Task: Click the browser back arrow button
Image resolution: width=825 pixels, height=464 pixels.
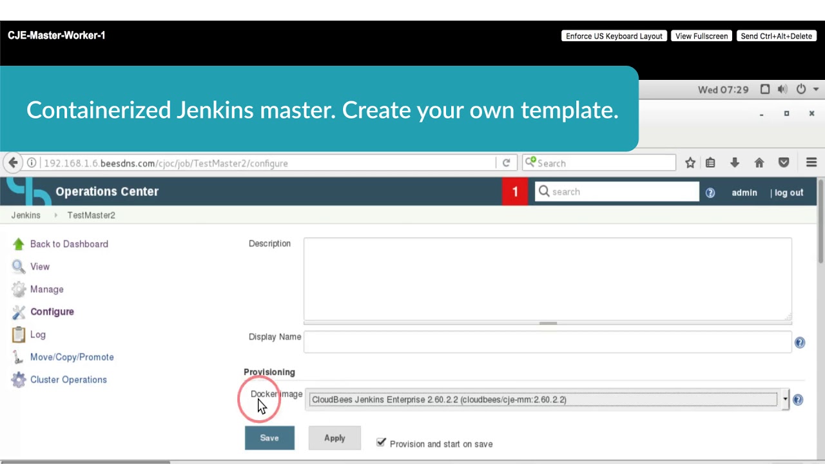Action: [13, 163]
